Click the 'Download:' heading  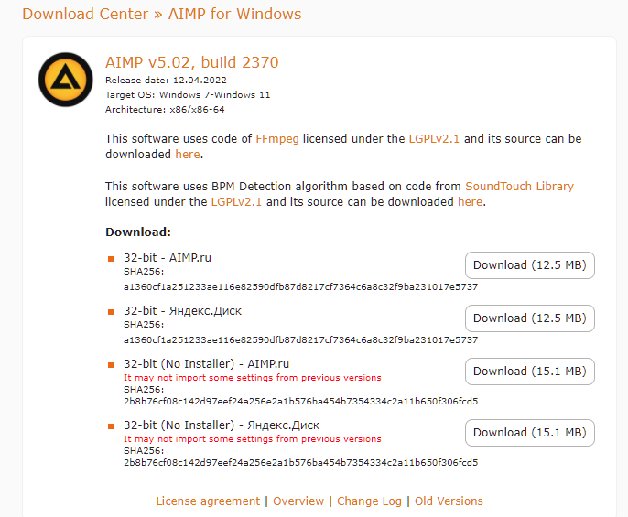[x=138, y=232]
